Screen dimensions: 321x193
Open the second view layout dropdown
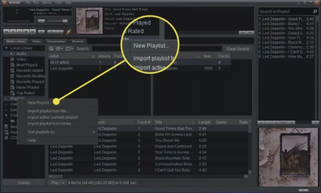click(60, 49)
